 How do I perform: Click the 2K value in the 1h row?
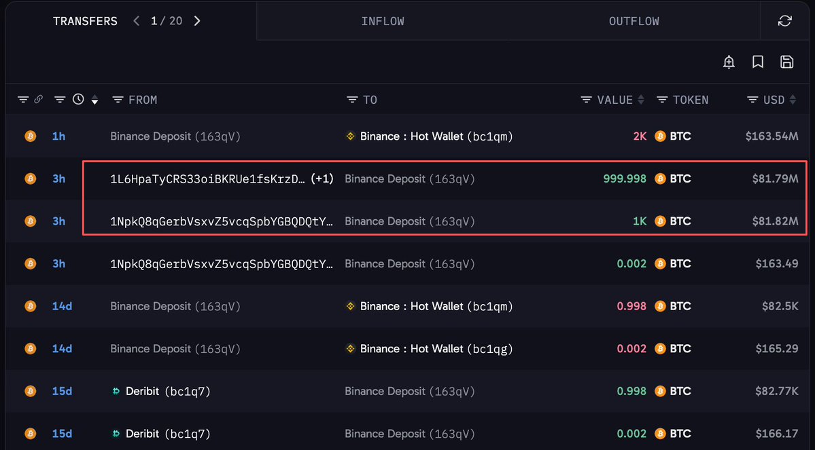point(640,136)
